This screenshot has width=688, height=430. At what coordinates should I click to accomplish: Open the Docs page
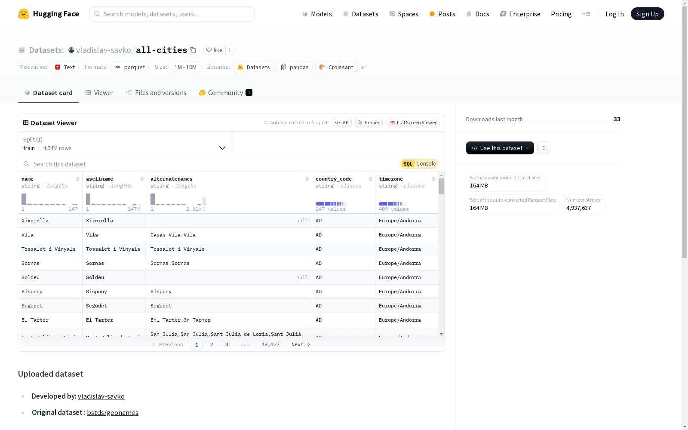click(x=478, y=14)
